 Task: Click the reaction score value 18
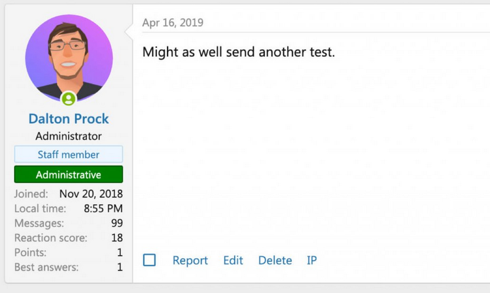pos(117,238)
